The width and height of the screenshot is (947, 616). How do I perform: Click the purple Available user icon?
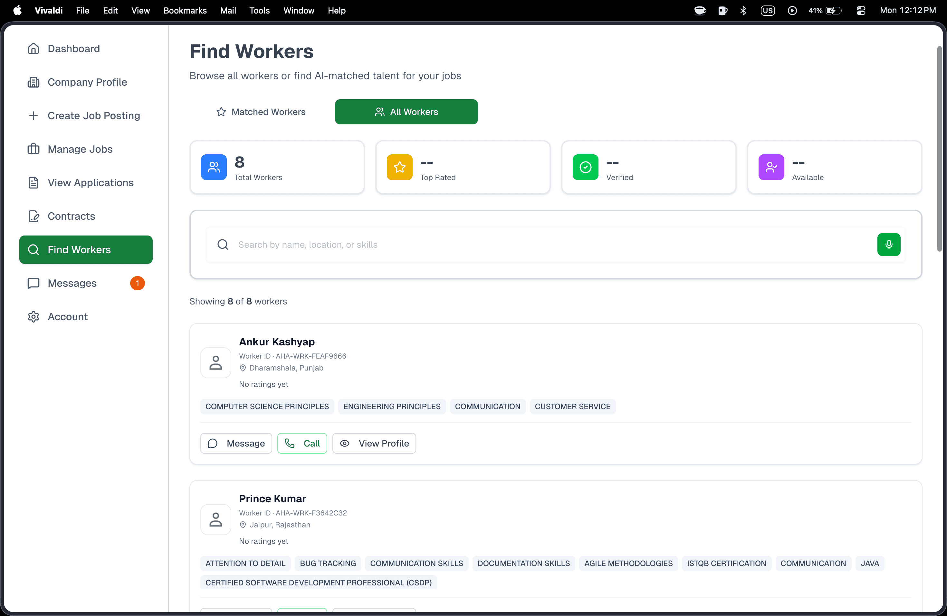(x=771, y=167)
